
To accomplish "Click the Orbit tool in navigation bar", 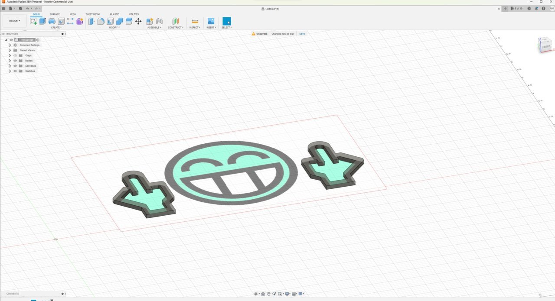I will pyautogui.click(x=256, y=294).
